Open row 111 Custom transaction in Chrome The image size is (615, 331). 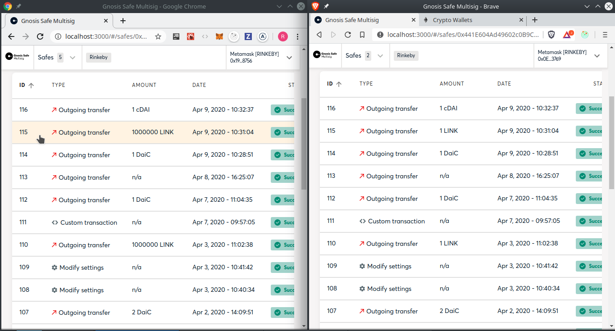(x=153, y=222)
